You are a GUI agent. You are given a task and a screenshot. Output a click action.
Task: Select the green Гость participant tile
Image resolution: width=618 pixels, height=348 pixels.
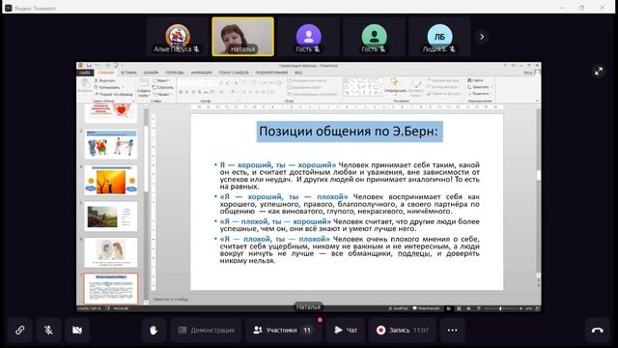pos(374,37)
